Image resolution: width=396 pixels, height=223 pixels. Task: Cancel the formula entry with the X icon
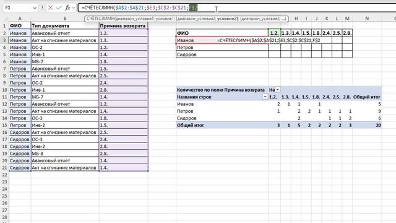(50, 8)
